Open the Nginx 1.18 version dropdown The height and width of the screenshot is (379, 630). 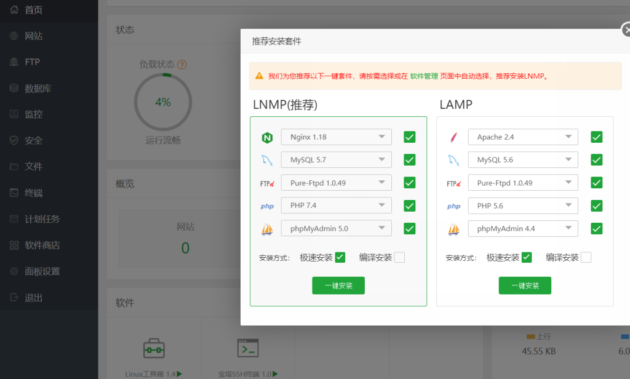click(x=337, y=137)
